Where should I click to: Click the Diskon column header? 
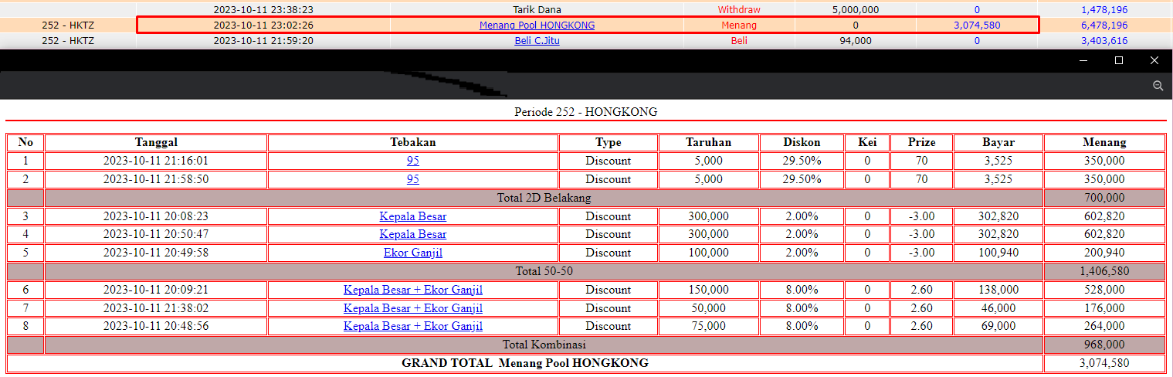[802, 142]
